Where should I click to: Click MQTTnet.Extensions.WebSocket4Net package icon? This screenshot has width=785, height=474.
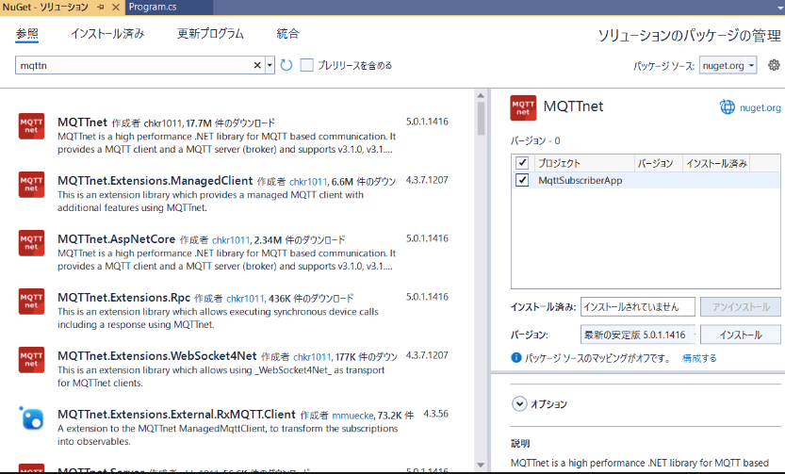tap(31, 360)
